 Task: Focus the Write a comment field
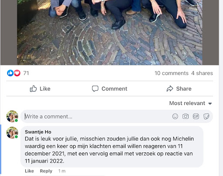[x=117, y=116]
